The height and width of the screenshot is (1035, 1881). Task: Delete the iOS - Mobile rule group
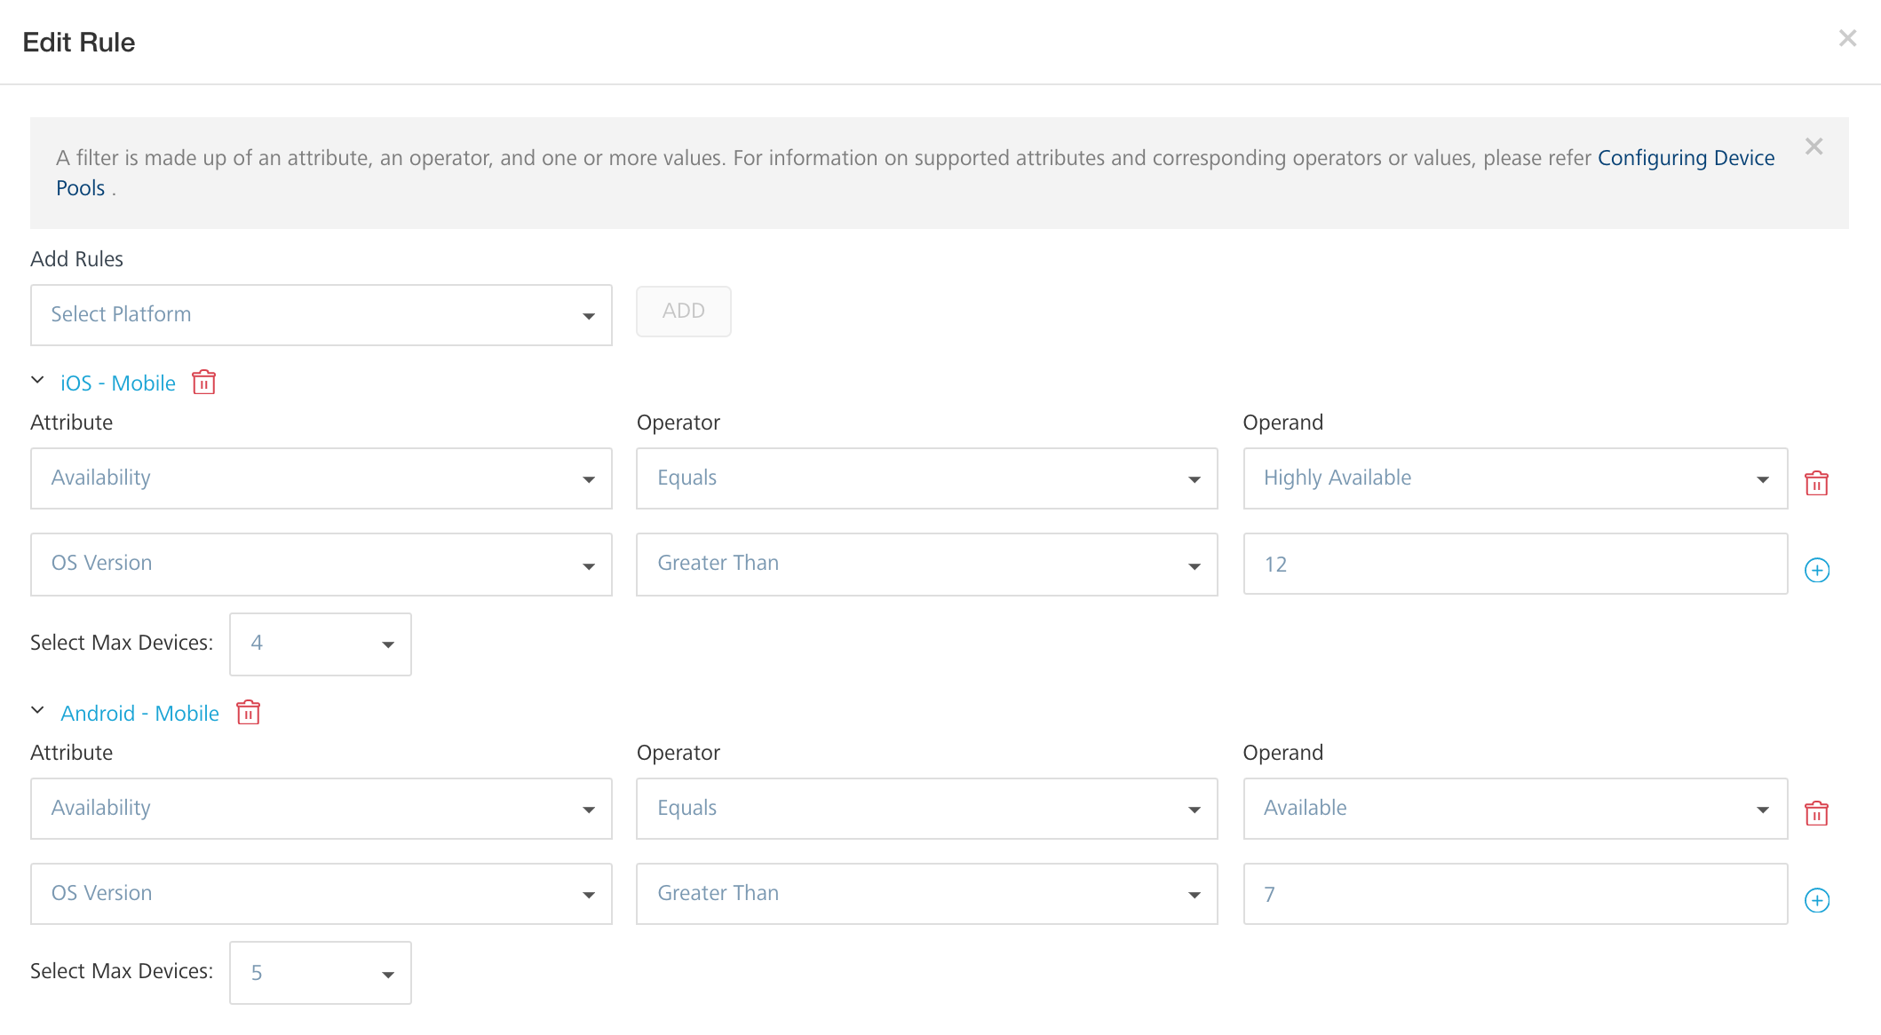[x=203, y=382]
